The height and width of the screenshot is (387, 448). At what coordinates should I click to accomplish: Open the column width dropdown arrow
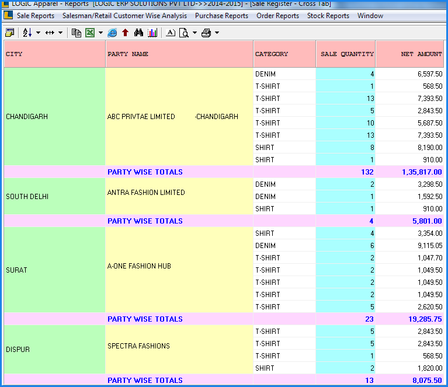(60, 33)
